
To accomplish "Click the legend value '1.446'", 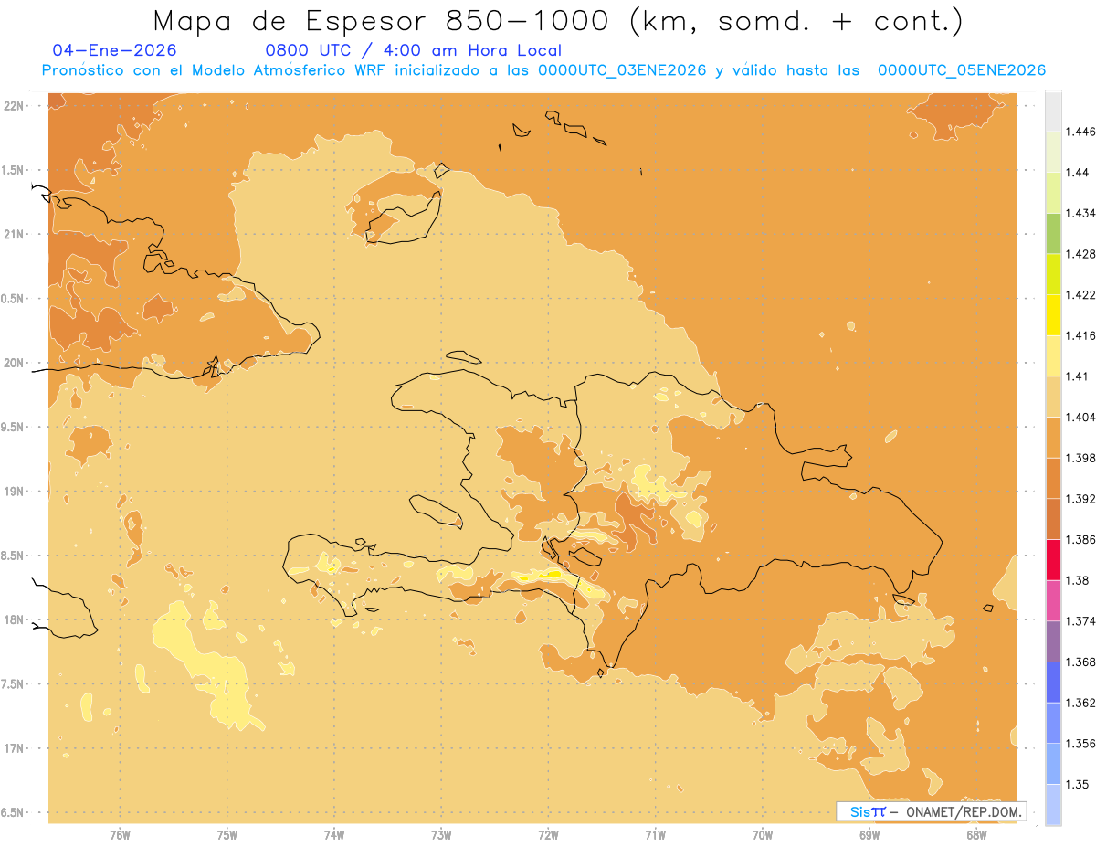I will click(x=1080, y=132).
